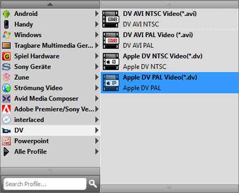
Task: Click the category list scroll-down bar
Action: click(50, 171)
